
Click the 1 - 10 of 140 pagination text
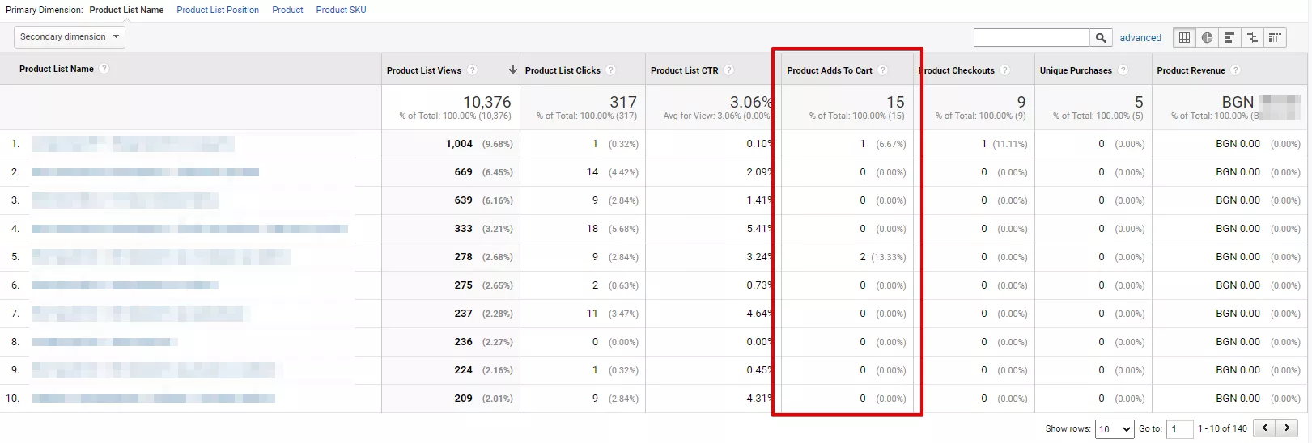coord(1222,428)
